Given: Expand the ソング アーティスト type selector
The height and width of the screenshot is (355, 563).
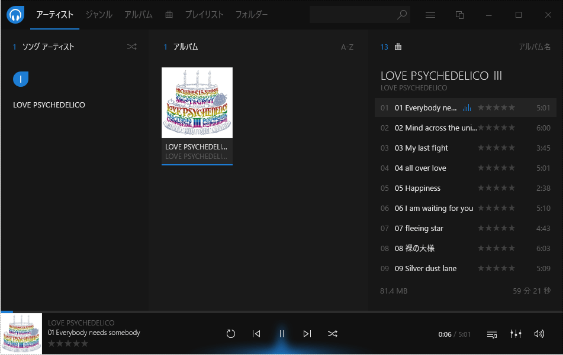Looking at the screenshot, I should click(47, 47).
